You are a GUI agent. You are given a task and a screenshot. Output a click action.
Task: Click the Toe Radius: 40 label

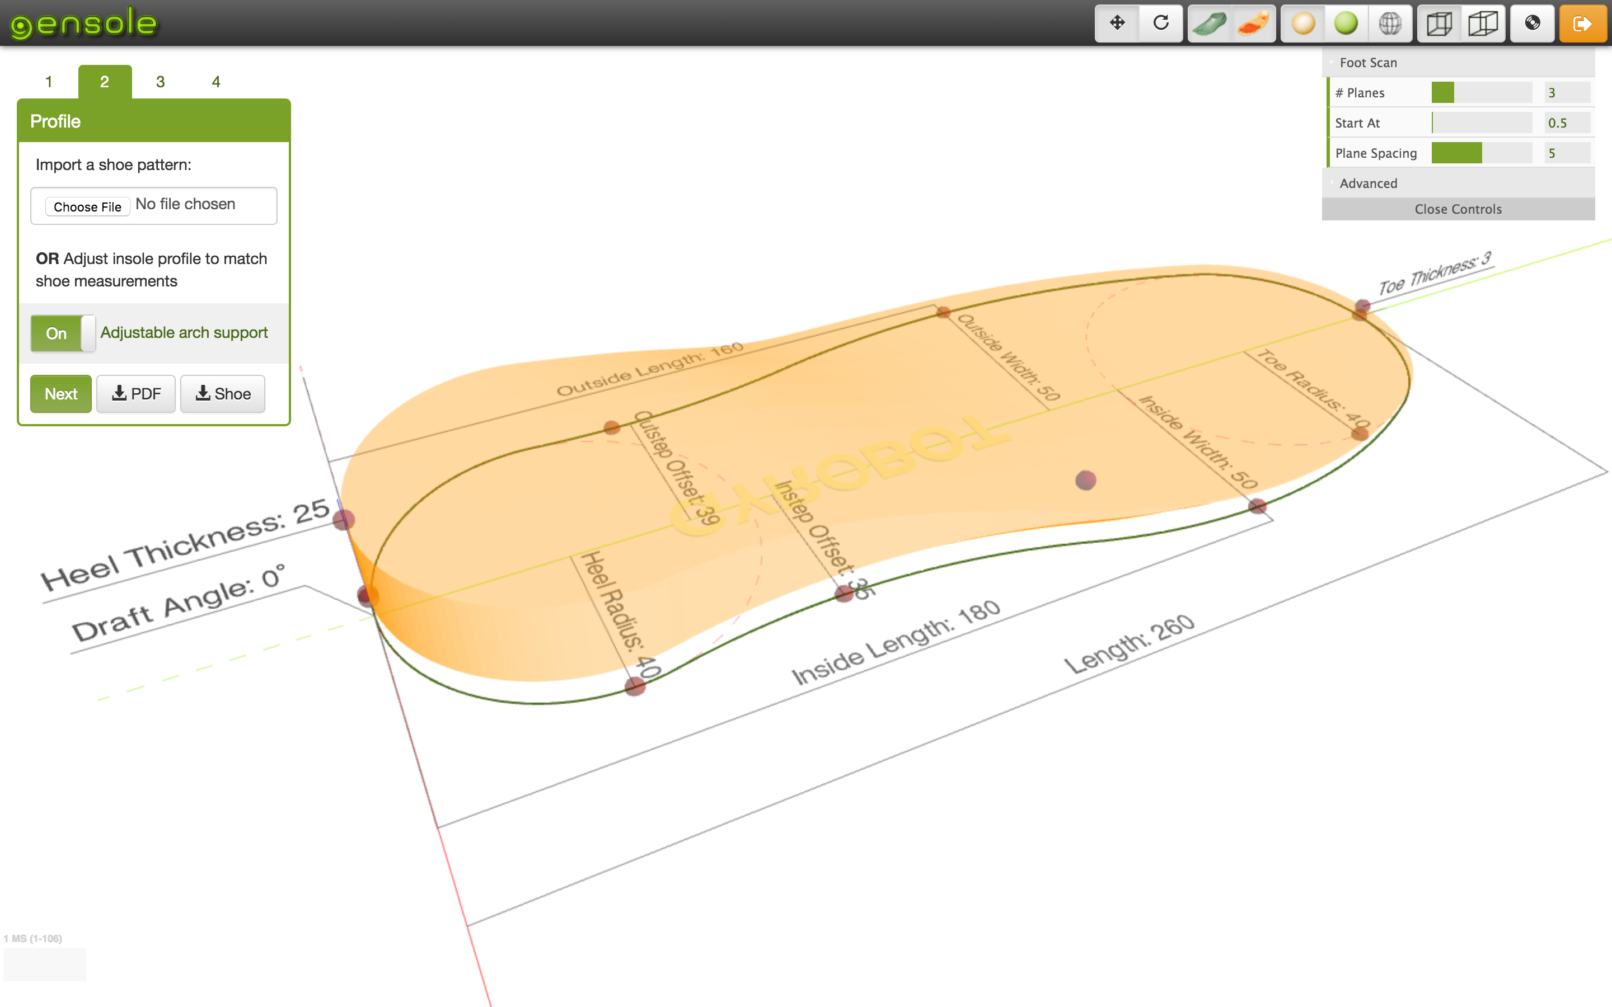(x=1314, y=389)
